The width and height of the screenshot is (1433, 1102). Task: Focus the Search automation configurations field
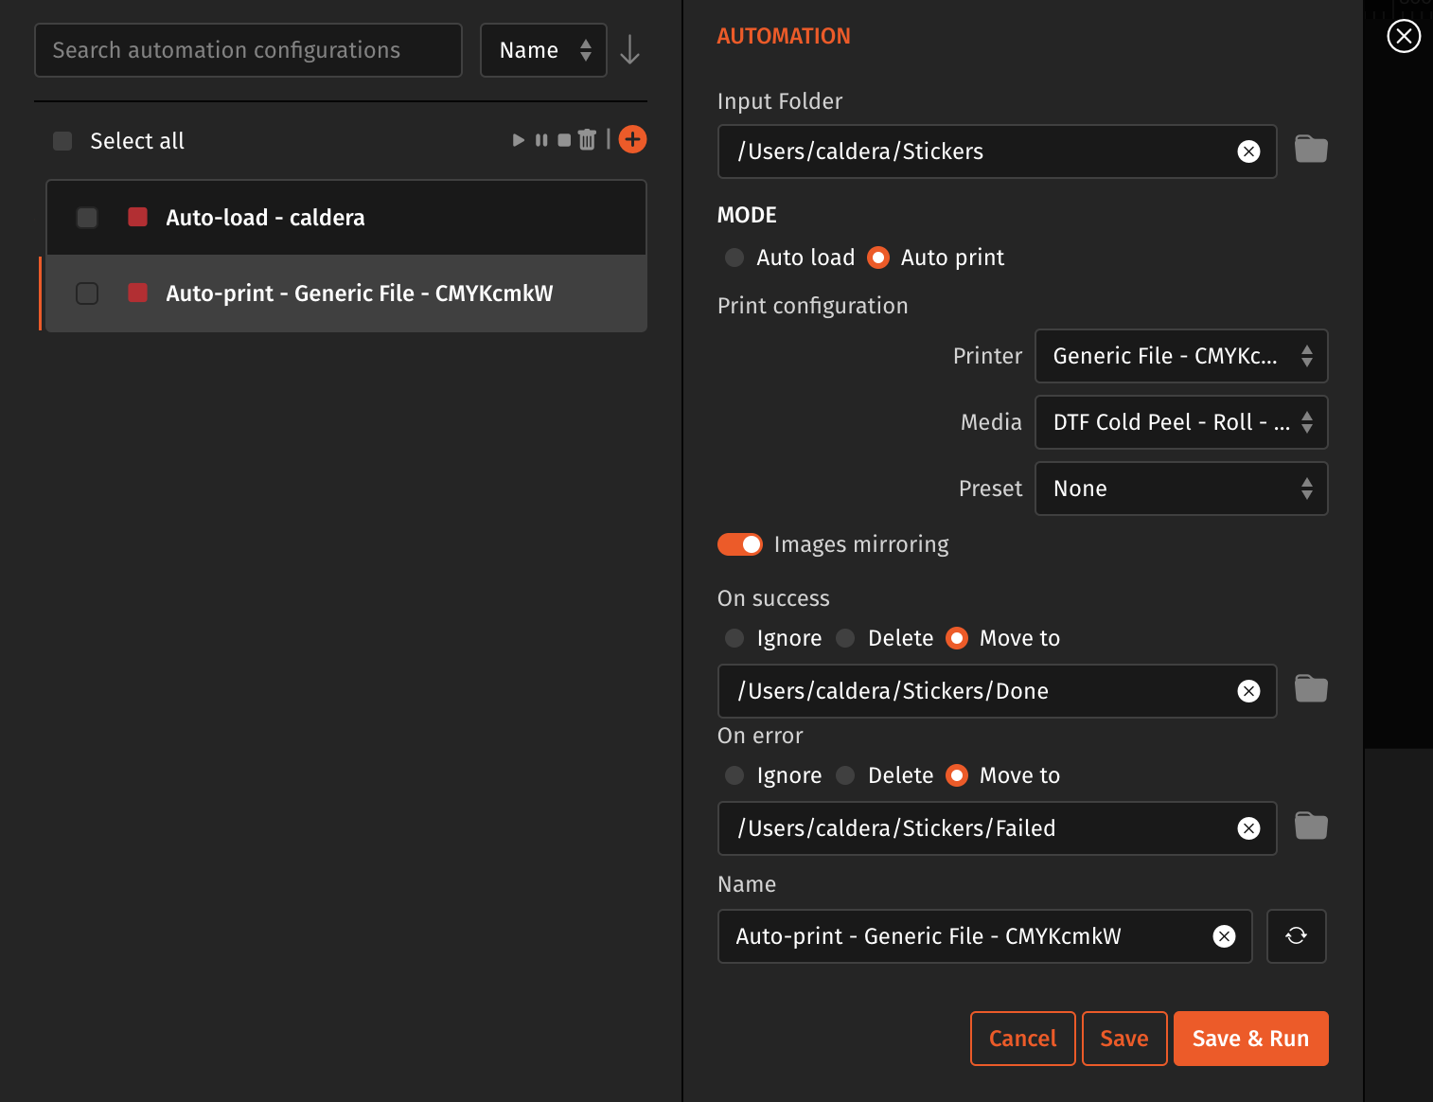[248, 50]
